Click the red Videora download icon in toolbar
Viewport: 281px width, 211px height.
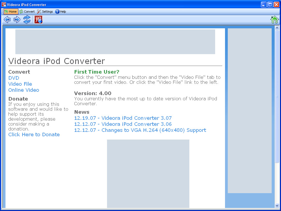click(x=38, y=20)
